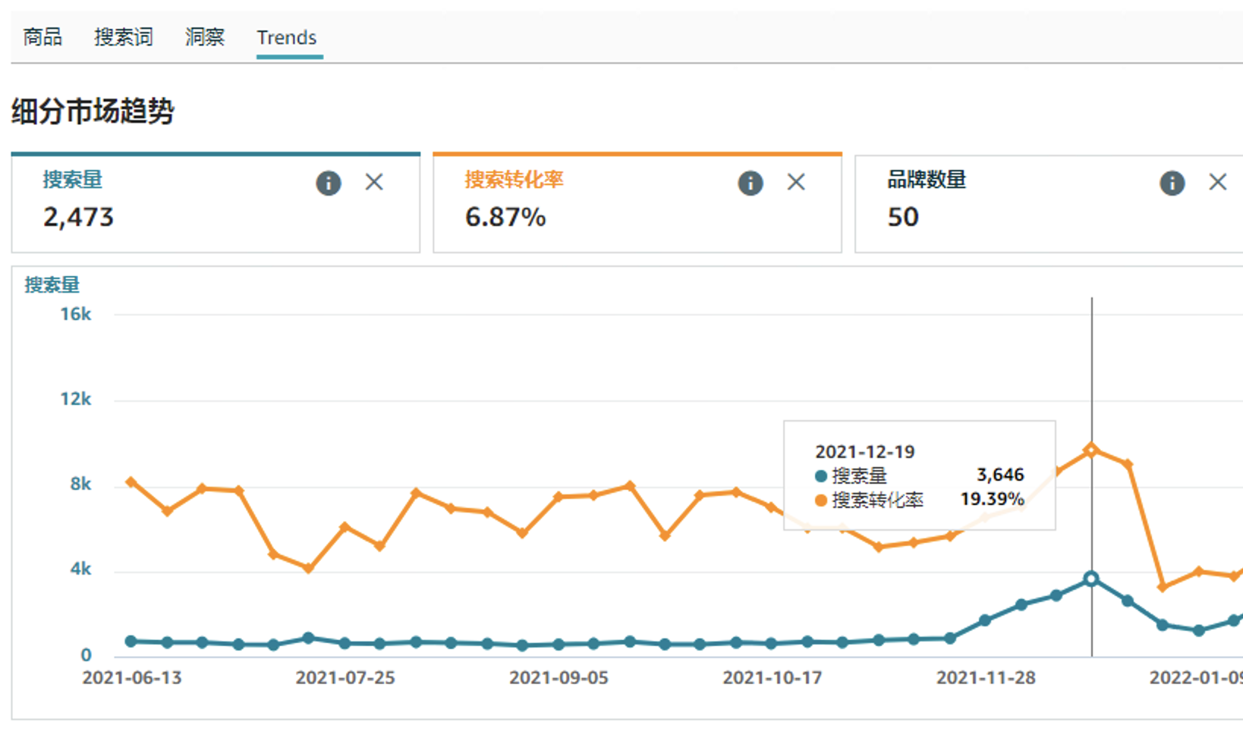
Task: Remove the 搜索转化率 metric card
Action: pyautogui.click(x=796, y=182)
